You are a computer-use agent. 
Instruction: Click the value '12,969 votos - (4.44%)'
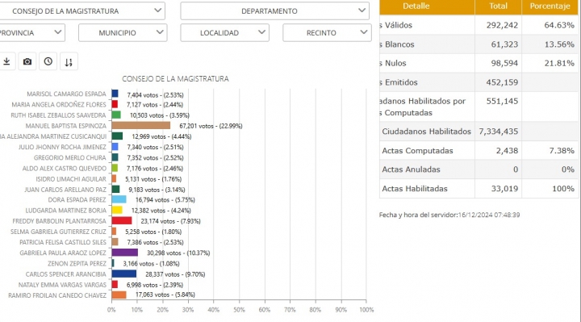161,136
